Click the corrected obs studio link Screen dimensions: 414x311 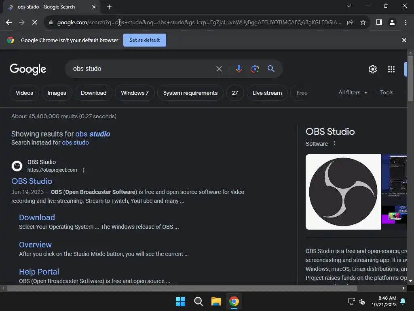(93, 134)
